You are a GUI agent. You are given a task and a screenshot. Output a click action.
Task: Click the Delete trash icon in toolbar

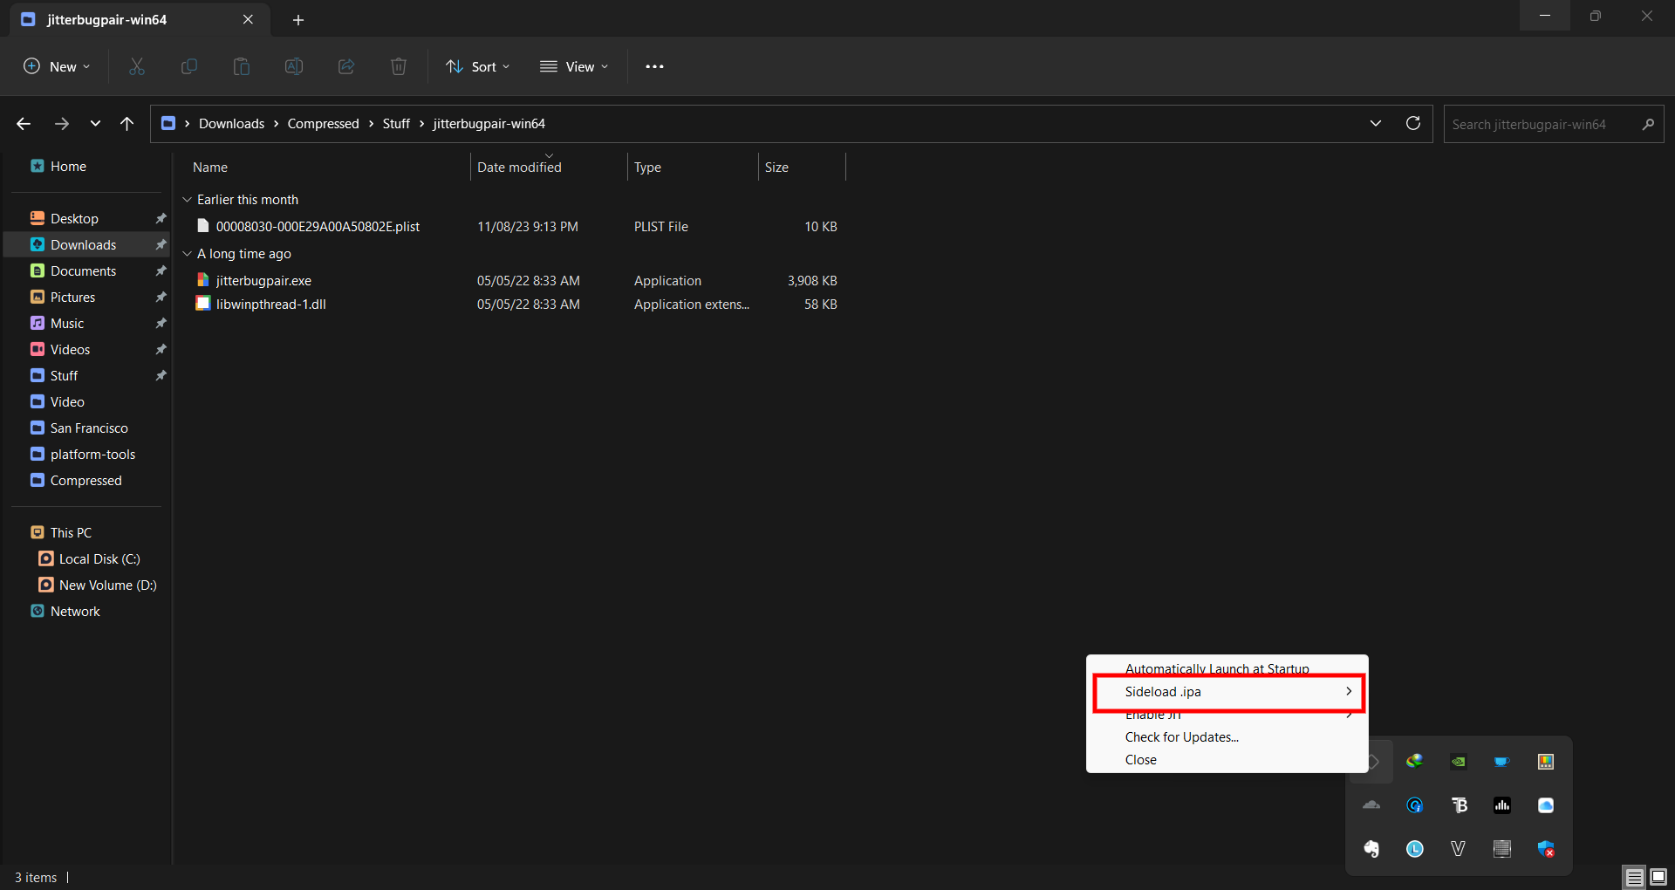point(399,66)
